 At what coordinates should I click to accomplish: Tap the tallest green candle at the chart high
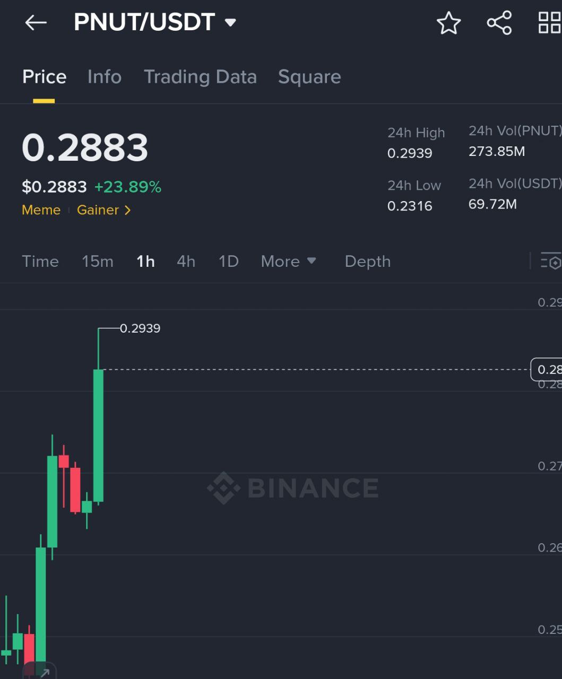pos(98,435)
